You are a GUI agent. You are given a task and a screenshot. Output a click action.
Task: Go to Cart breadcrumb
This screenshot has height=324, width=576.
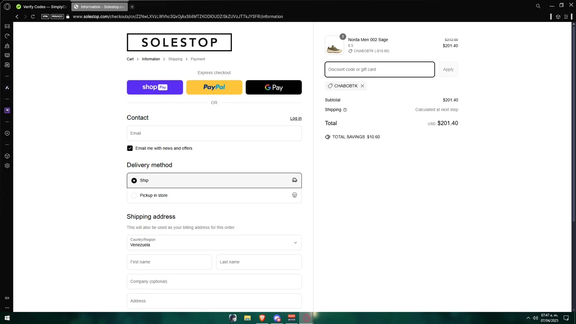click(x=130, y=59)
